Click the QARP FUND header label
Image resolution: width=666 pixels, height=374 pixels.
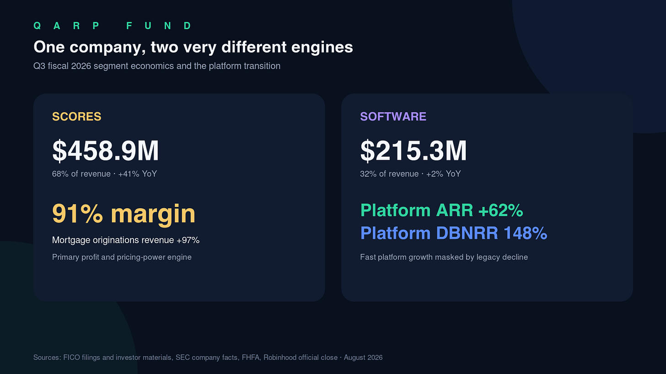[113, 26]
